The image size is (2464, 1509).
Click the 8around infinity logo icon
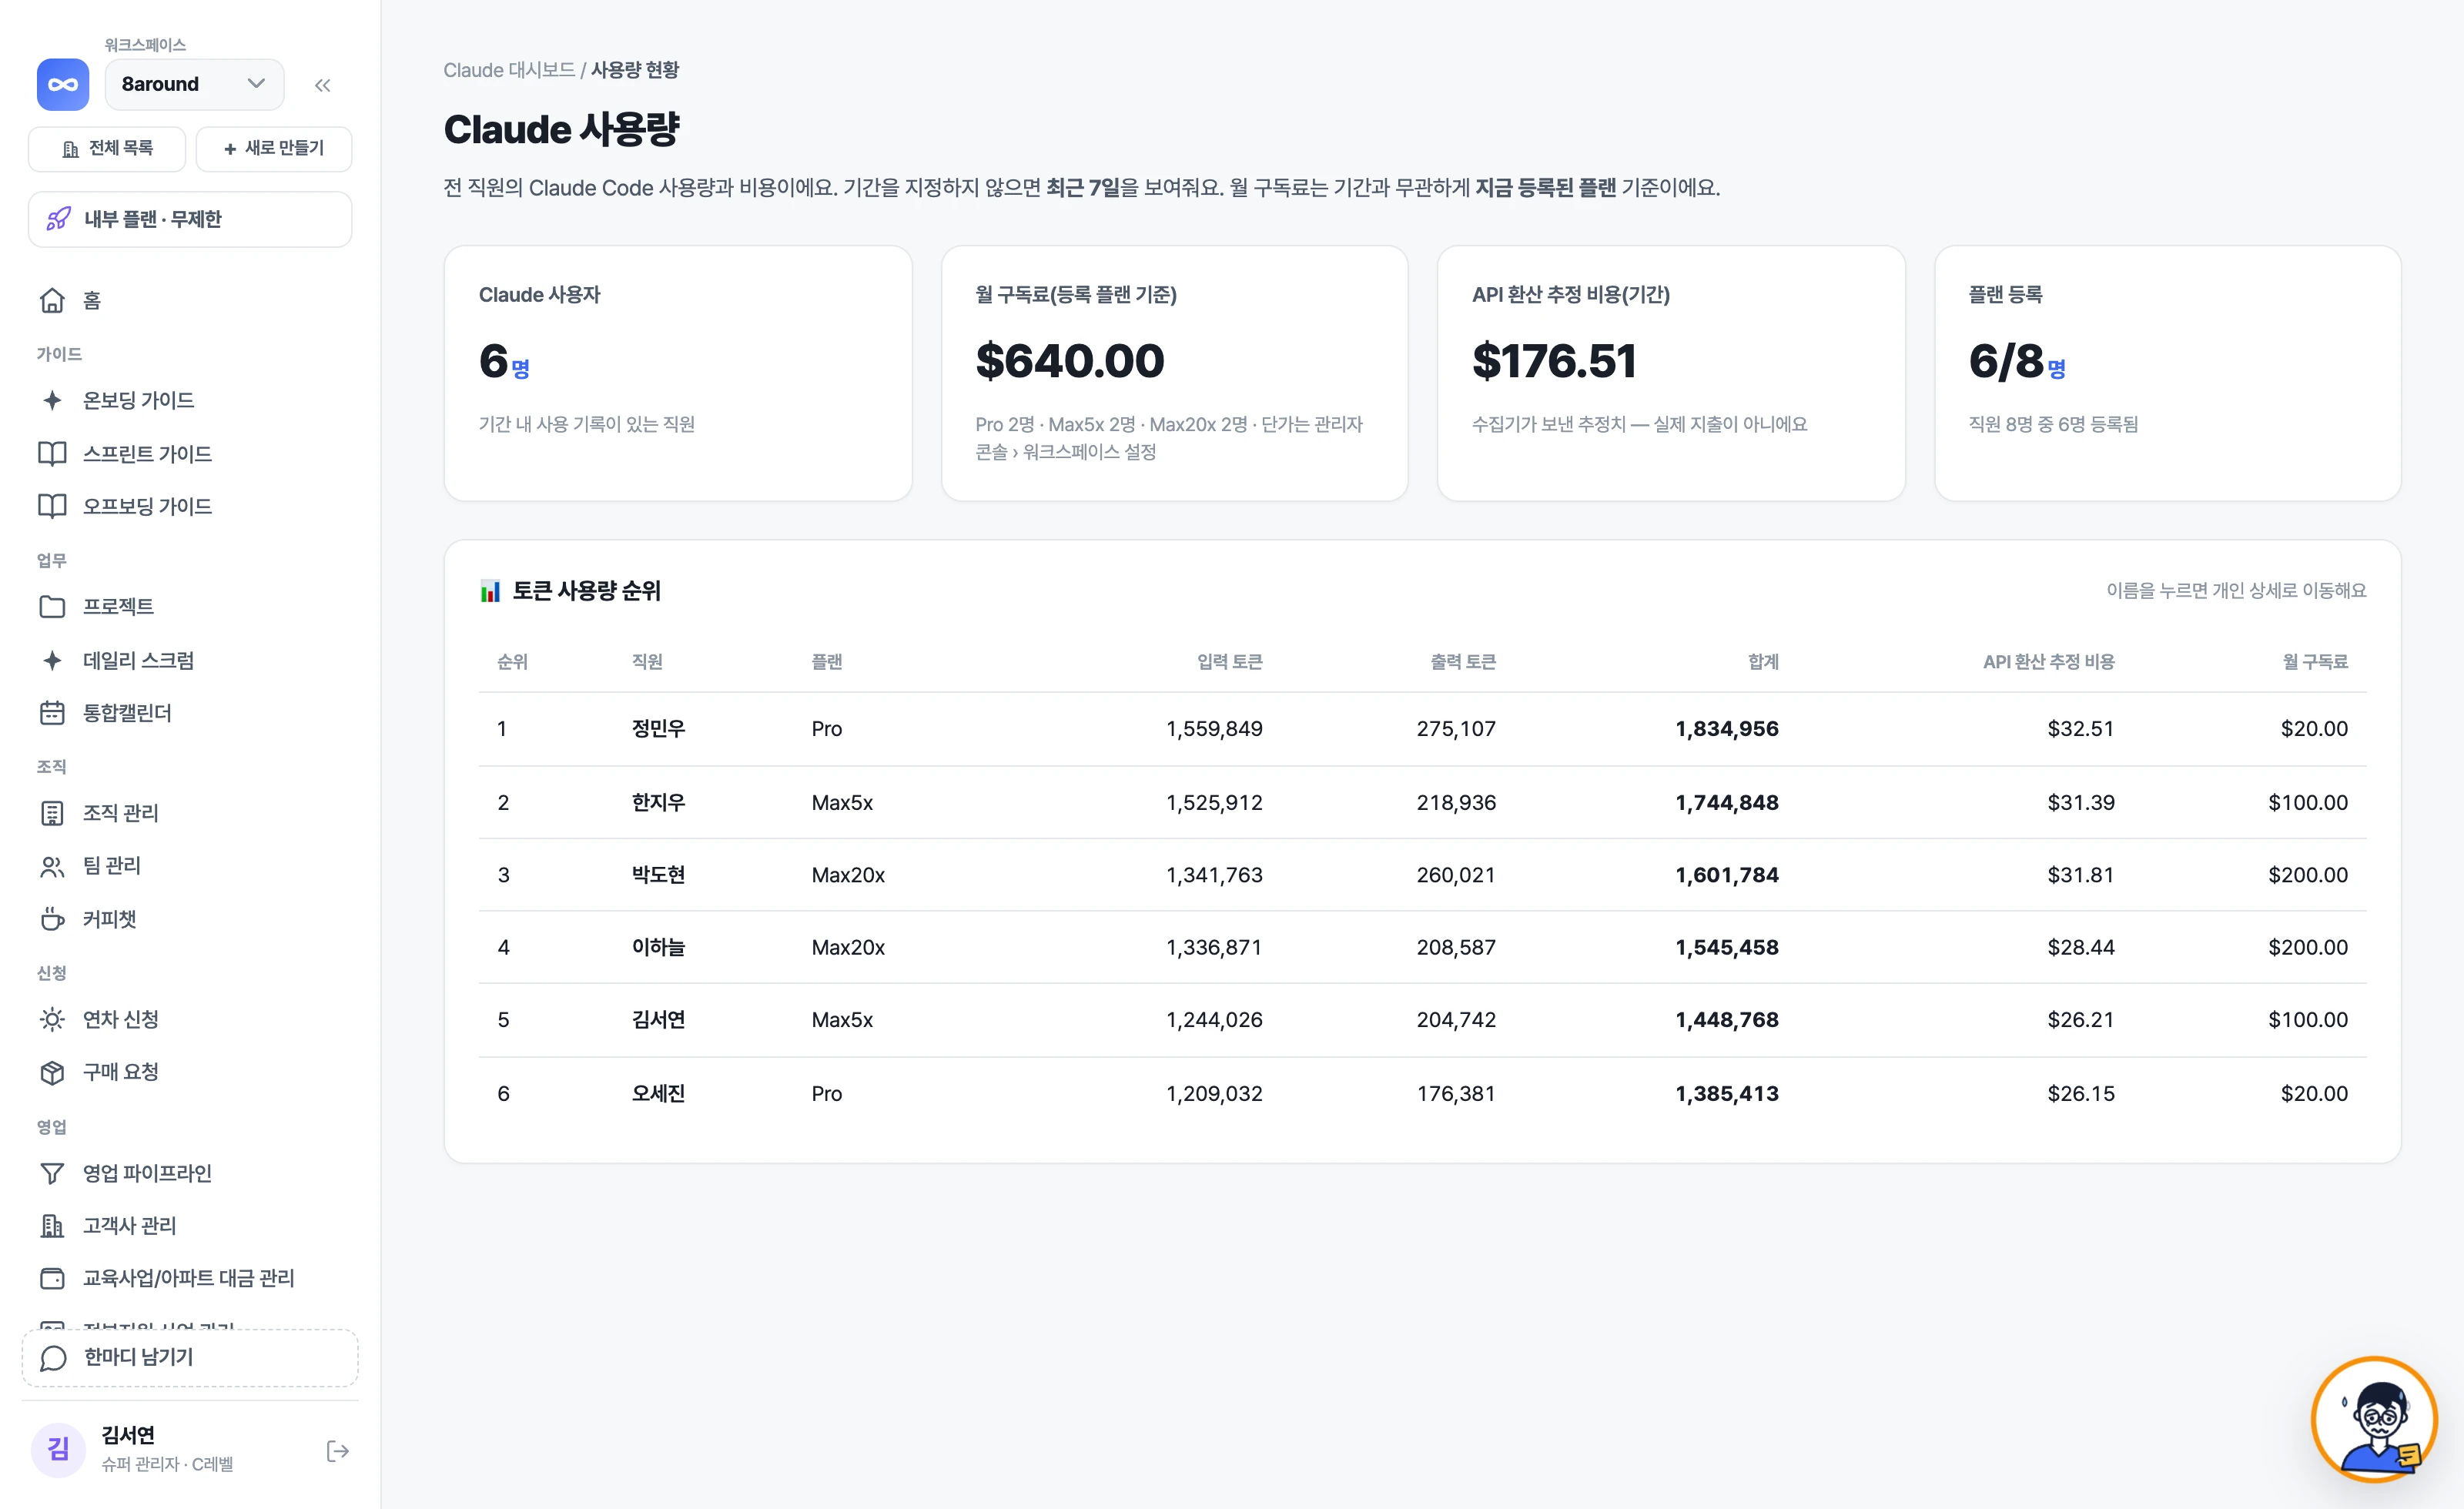click(62, 84)
